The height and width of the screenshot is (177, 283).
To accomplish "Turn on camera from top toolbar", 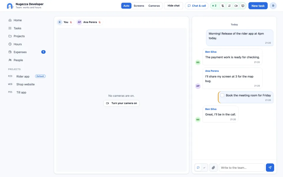I will (236, 6).
